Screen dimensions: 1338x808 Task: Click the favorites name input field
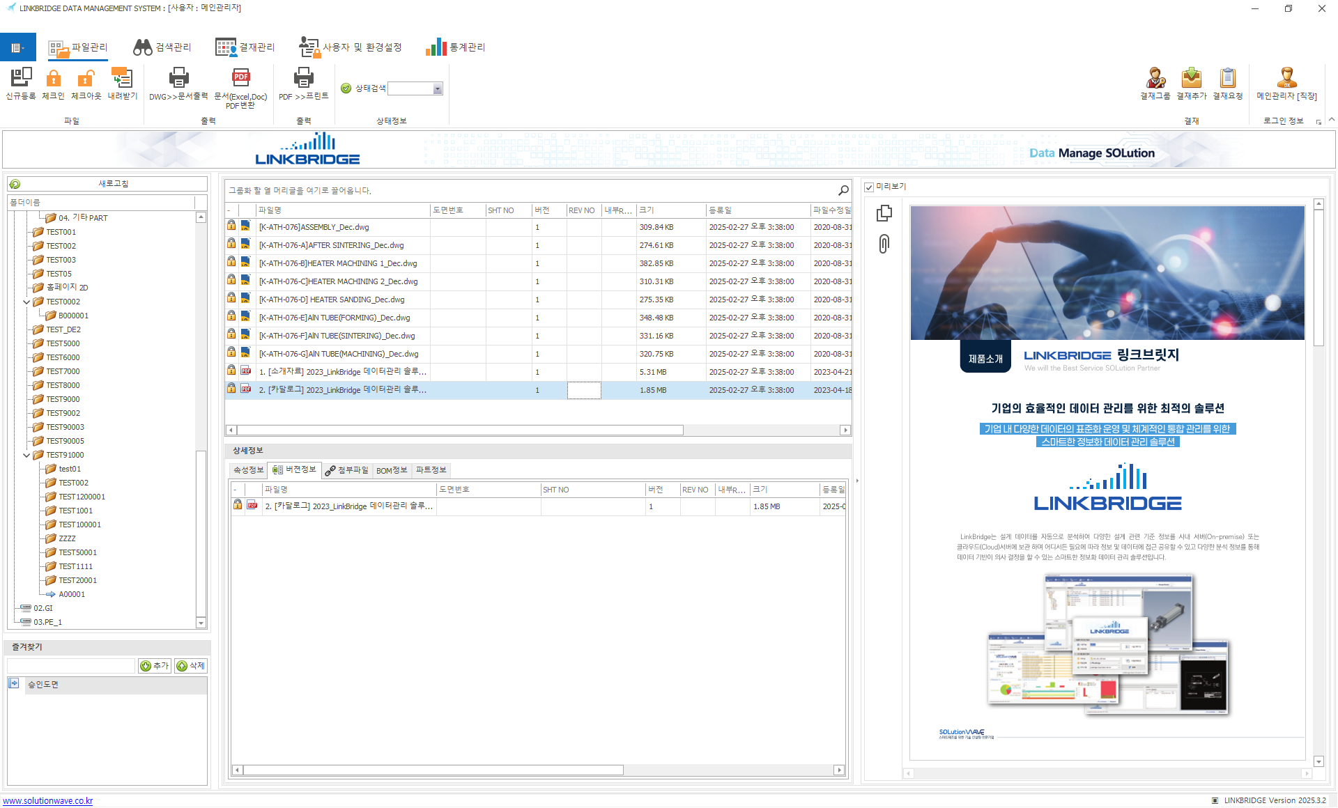(71, 666)
